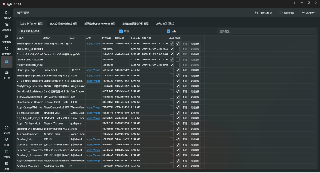
Task: Click date 2024-11-29 13:39:11 cell
Action: pyautogui.click(x=155, y=49)
